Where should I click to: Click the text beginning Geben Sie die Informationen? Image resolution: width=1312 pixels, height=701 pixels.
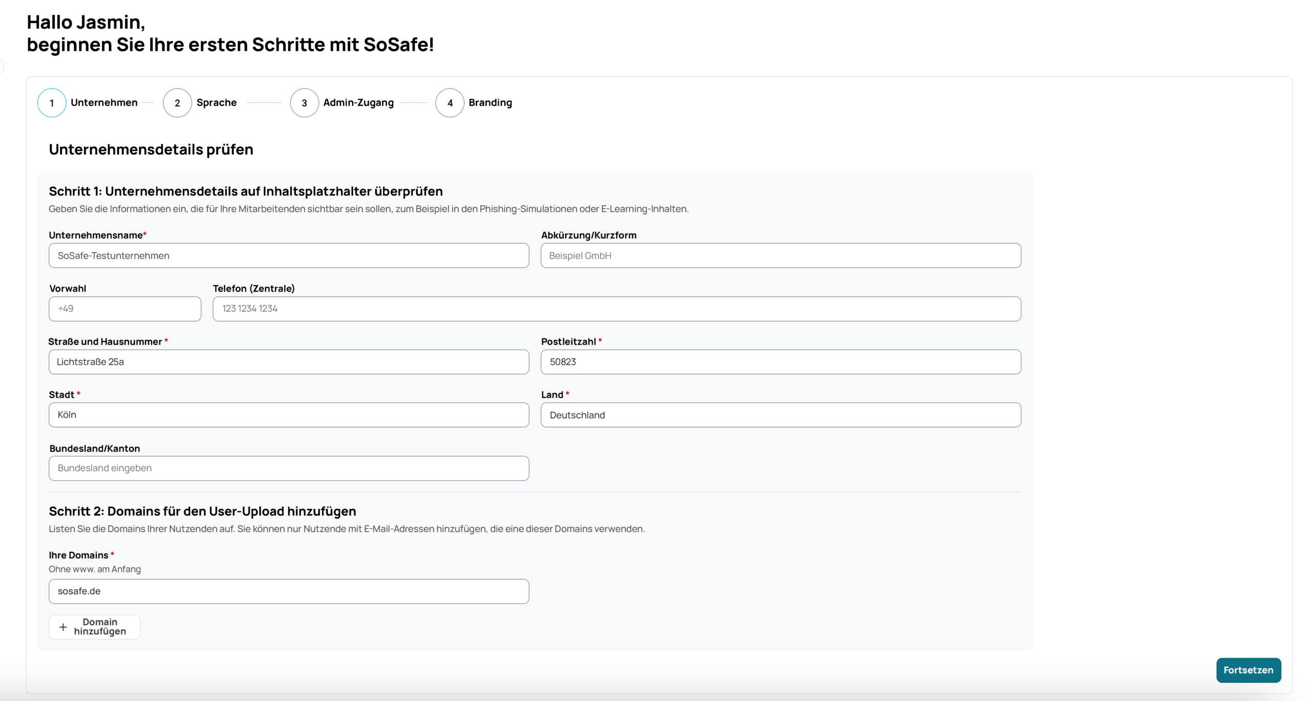[x=368, y=209]
